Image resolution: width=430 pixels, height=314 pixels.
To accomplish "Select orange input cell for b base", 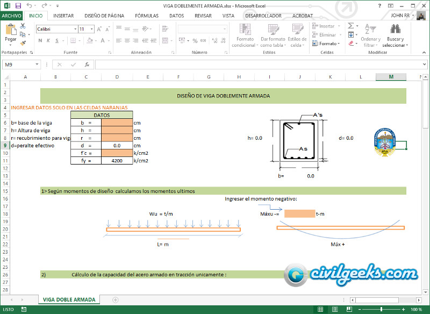I will pyautogui.click(x=117, y=123).
